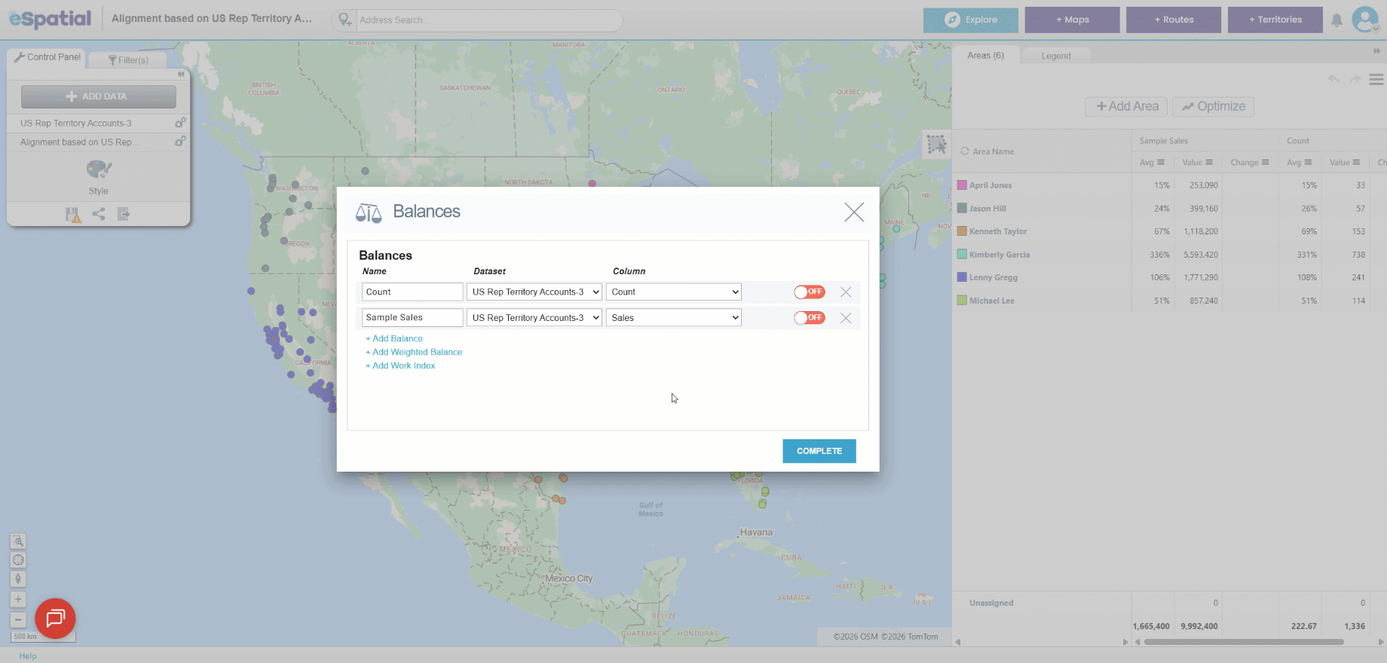Click the Add Balance link
The image size is (1387, 663).
pyautogui.click(x=394, y=338)
